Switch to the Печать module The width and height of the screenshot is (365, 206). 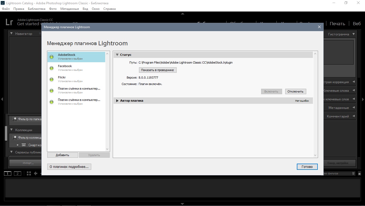337,24
